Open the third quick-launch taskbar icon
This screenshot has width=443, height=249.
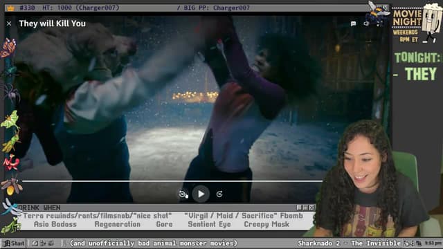51,243
